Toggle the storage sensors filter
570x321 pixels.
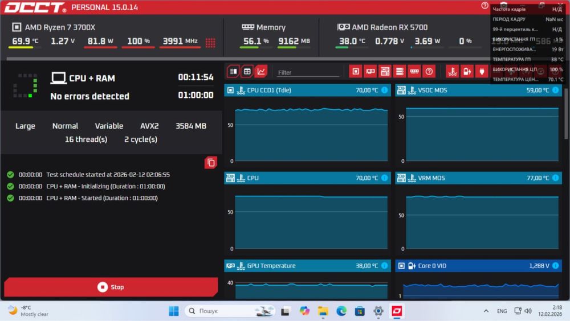click(400, 72)
